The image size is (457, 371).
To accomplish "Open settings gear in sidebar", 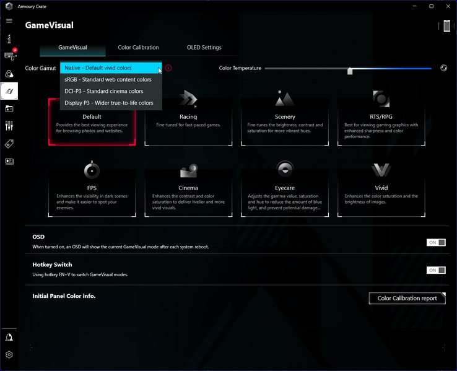I will 9,355.
